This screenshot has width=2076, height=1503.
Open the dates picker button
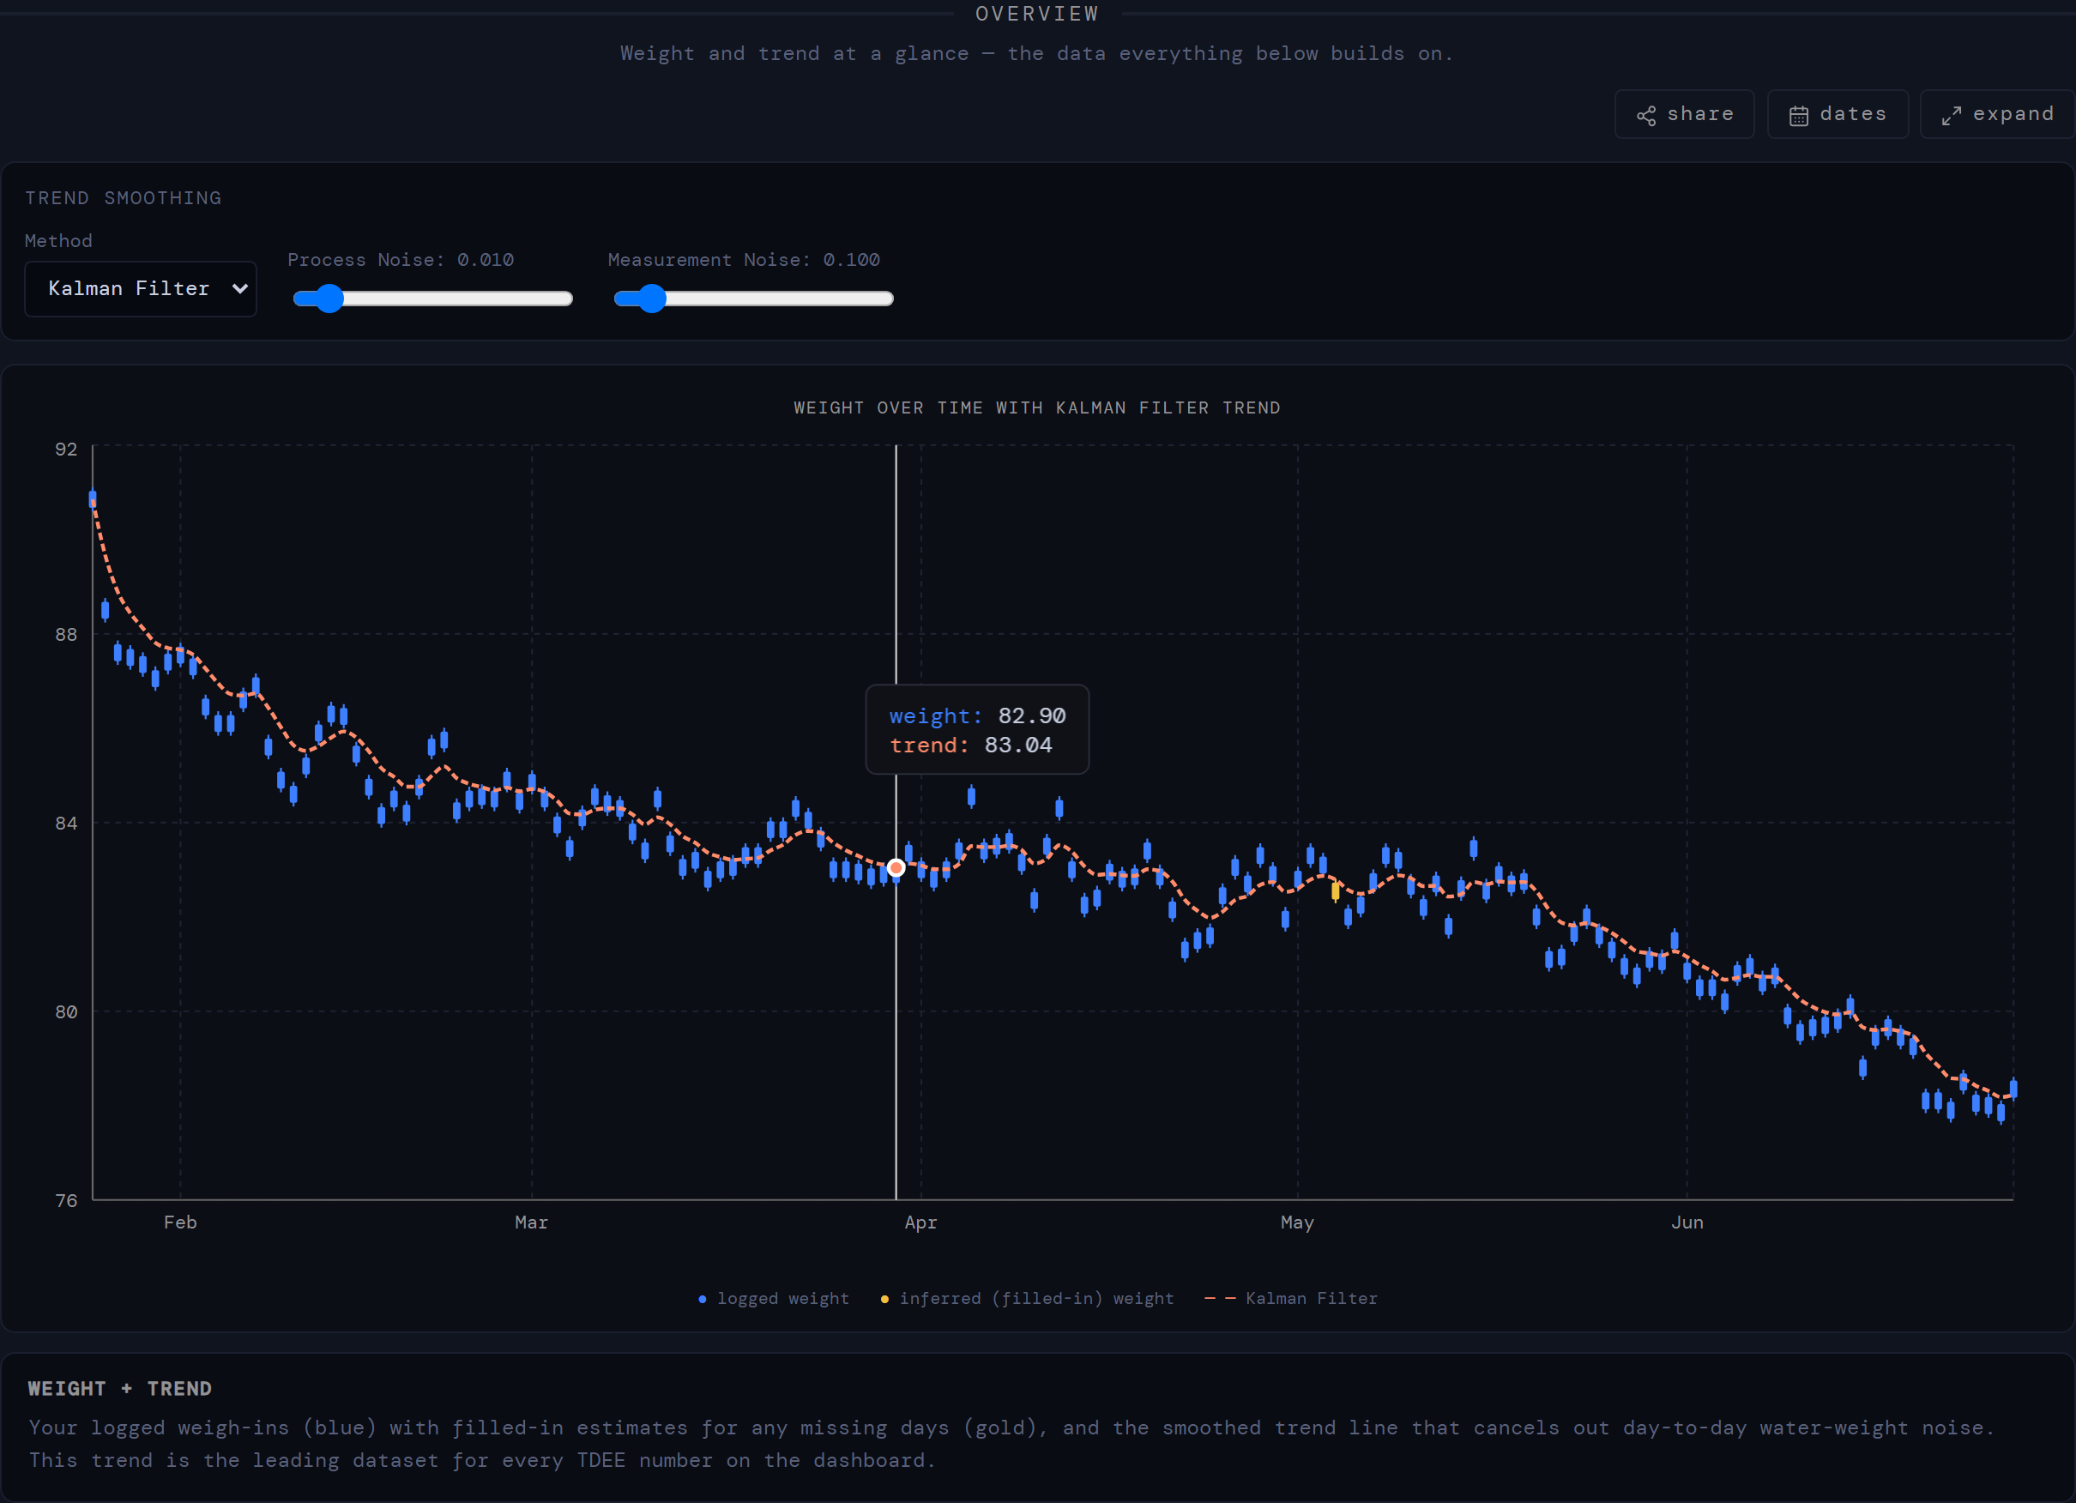(1838, 114)
